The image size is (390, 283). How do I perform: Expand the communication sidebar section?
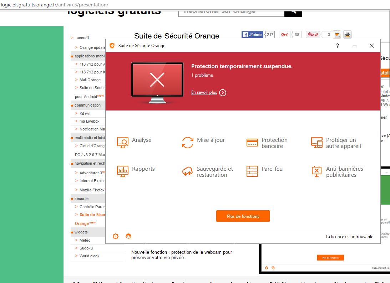(88, 106)
